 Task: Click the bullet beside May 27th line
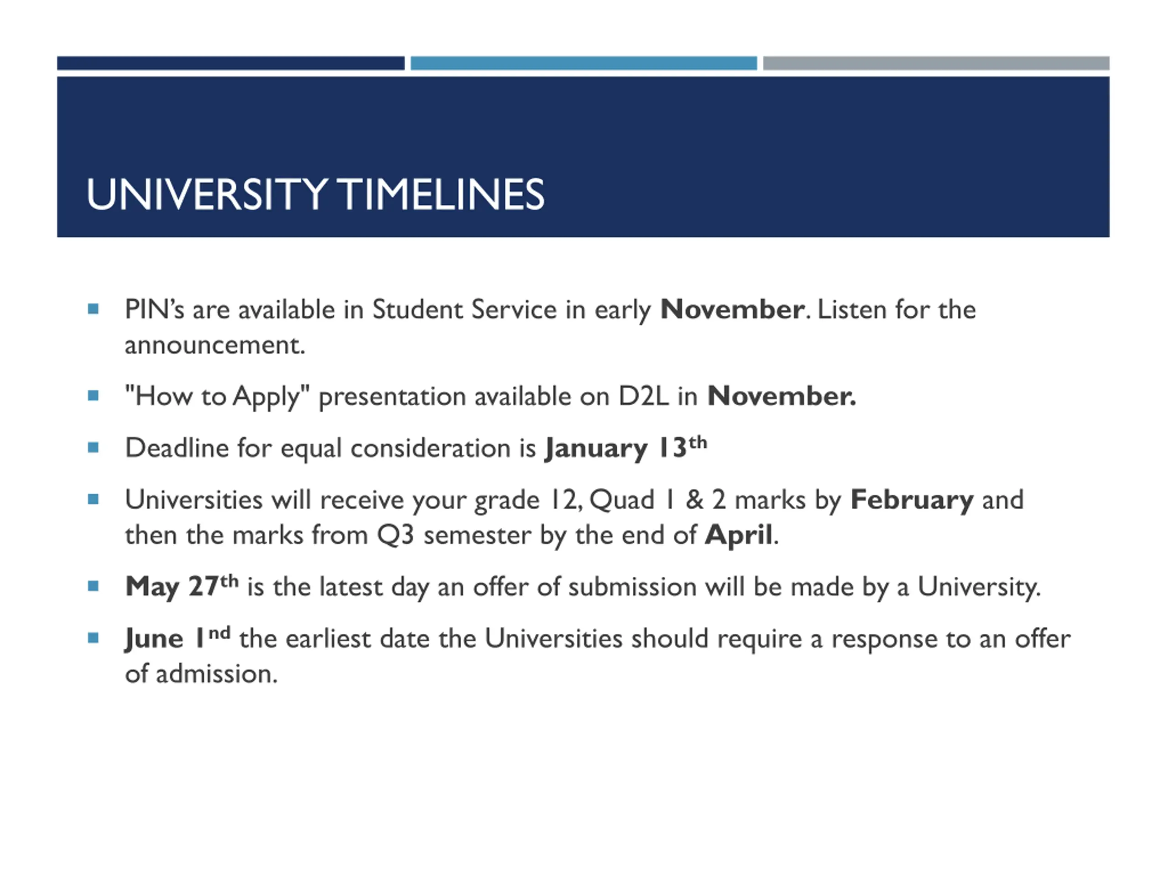pyautogui.click(x=94, y=586)
